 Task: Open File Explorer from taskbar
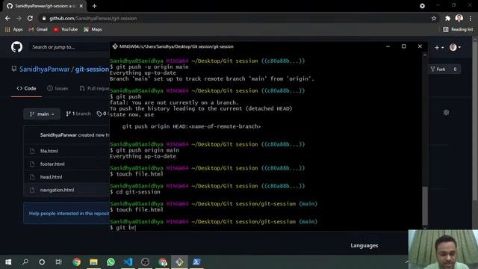(93, 262)
